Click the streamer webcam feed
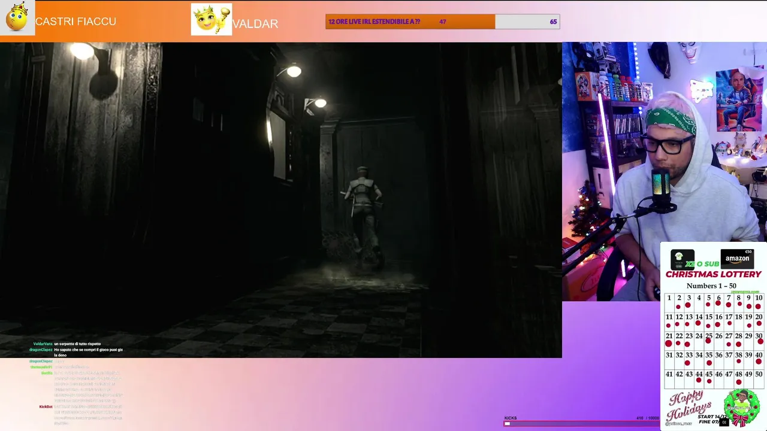 [x=665, y=171]
